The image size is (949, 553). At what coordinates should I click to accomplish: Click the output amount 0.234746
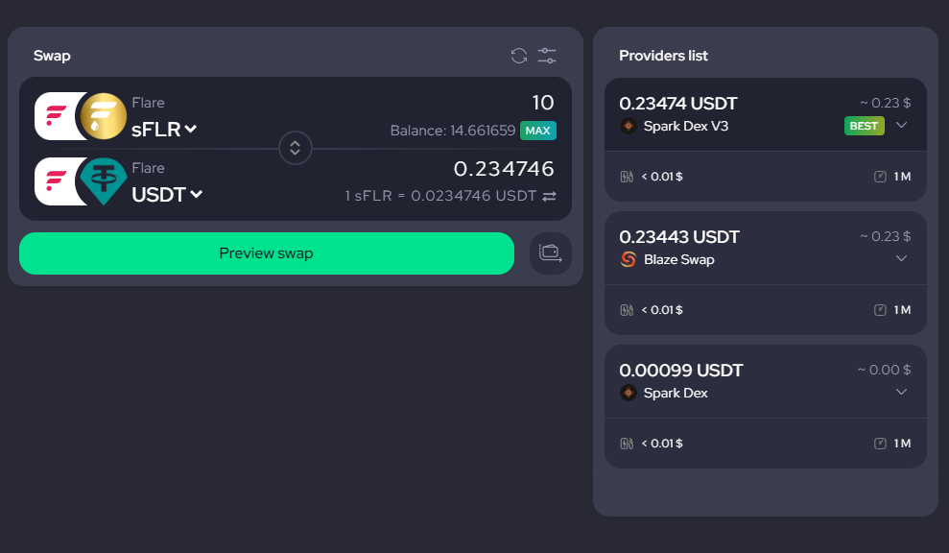[x=504, y=168]
